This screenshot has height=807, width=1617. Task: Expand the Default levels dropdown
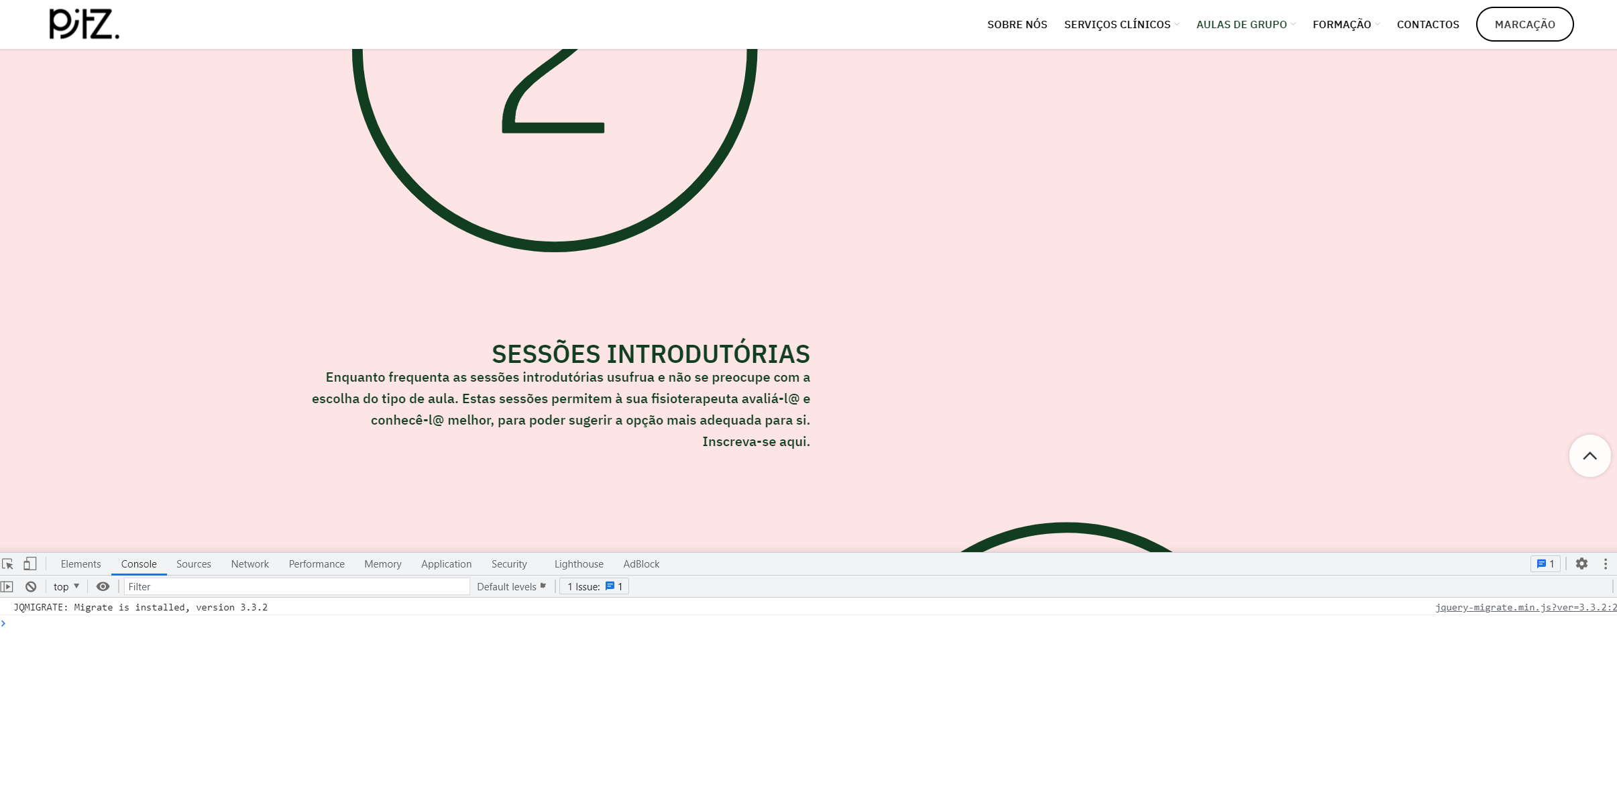click(x=511, y=587)
